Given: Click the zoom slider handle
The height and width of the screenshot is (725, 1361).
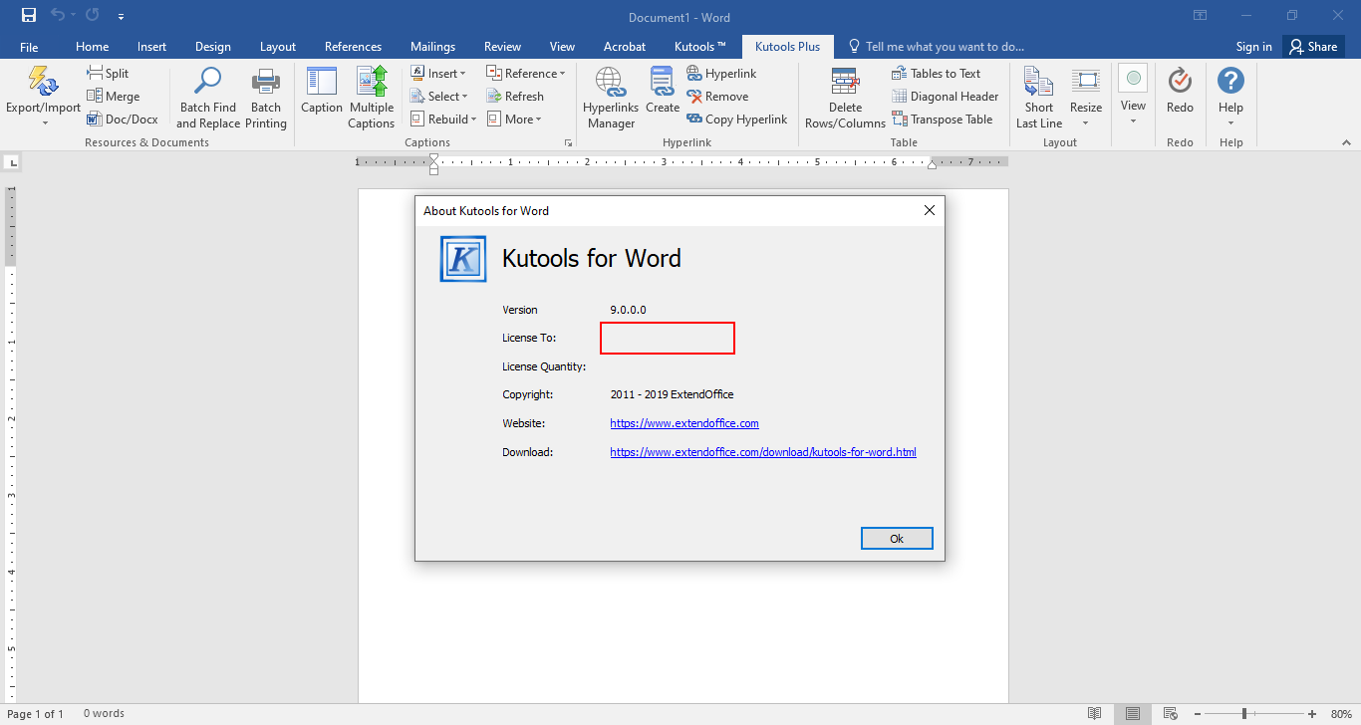Looking at the screenshot, I should click(1243, 714).
